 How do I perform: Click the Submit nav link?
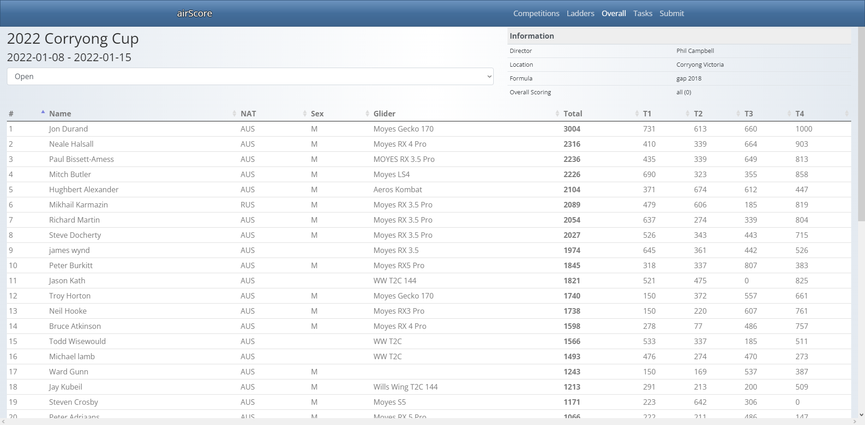coord(671,13)
